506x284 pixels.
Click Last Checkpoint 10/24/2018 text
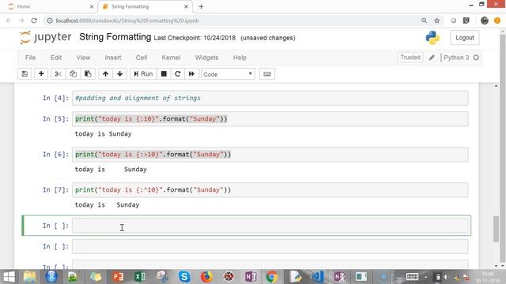coord(194,38)
